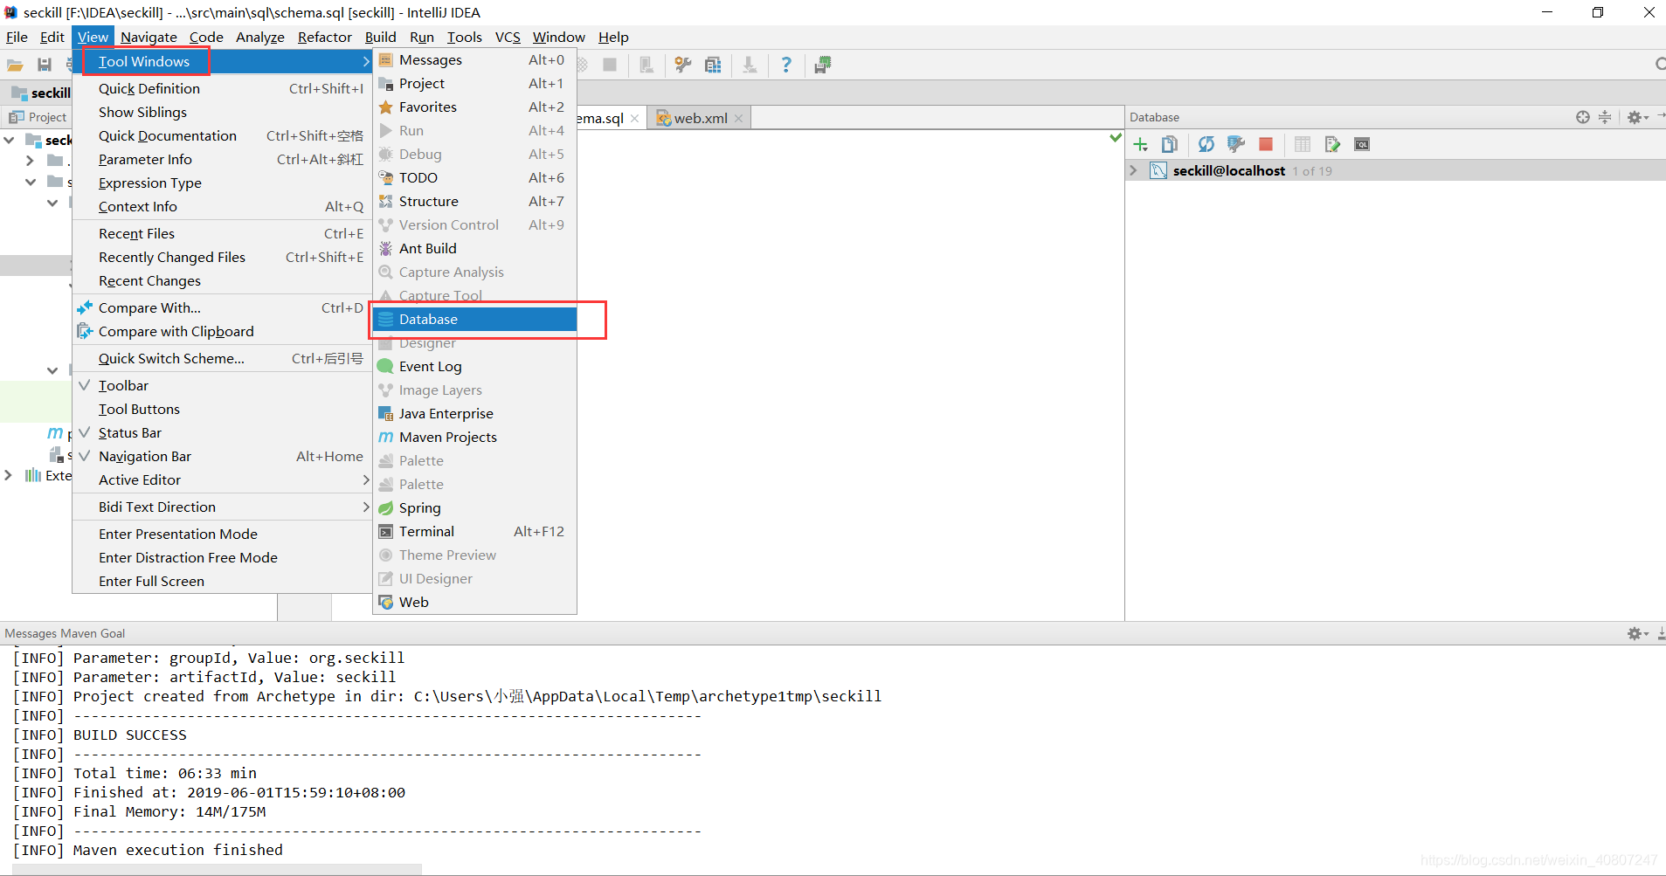1666x876 pixels.
Task: Click the Duplicate data source icon
Action: coord(1170,145)
